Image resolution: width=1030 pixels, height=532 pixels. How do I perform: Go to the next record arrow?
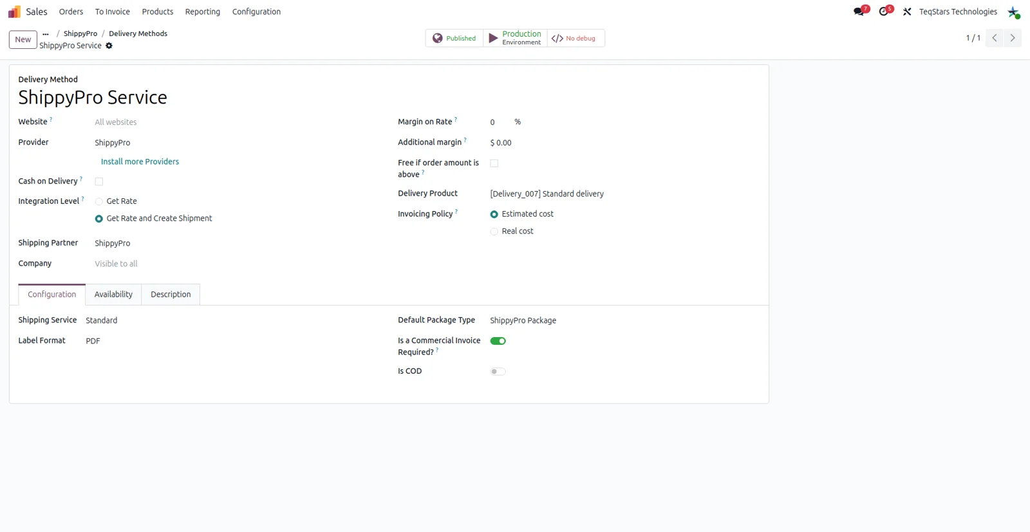(1013, 38)
